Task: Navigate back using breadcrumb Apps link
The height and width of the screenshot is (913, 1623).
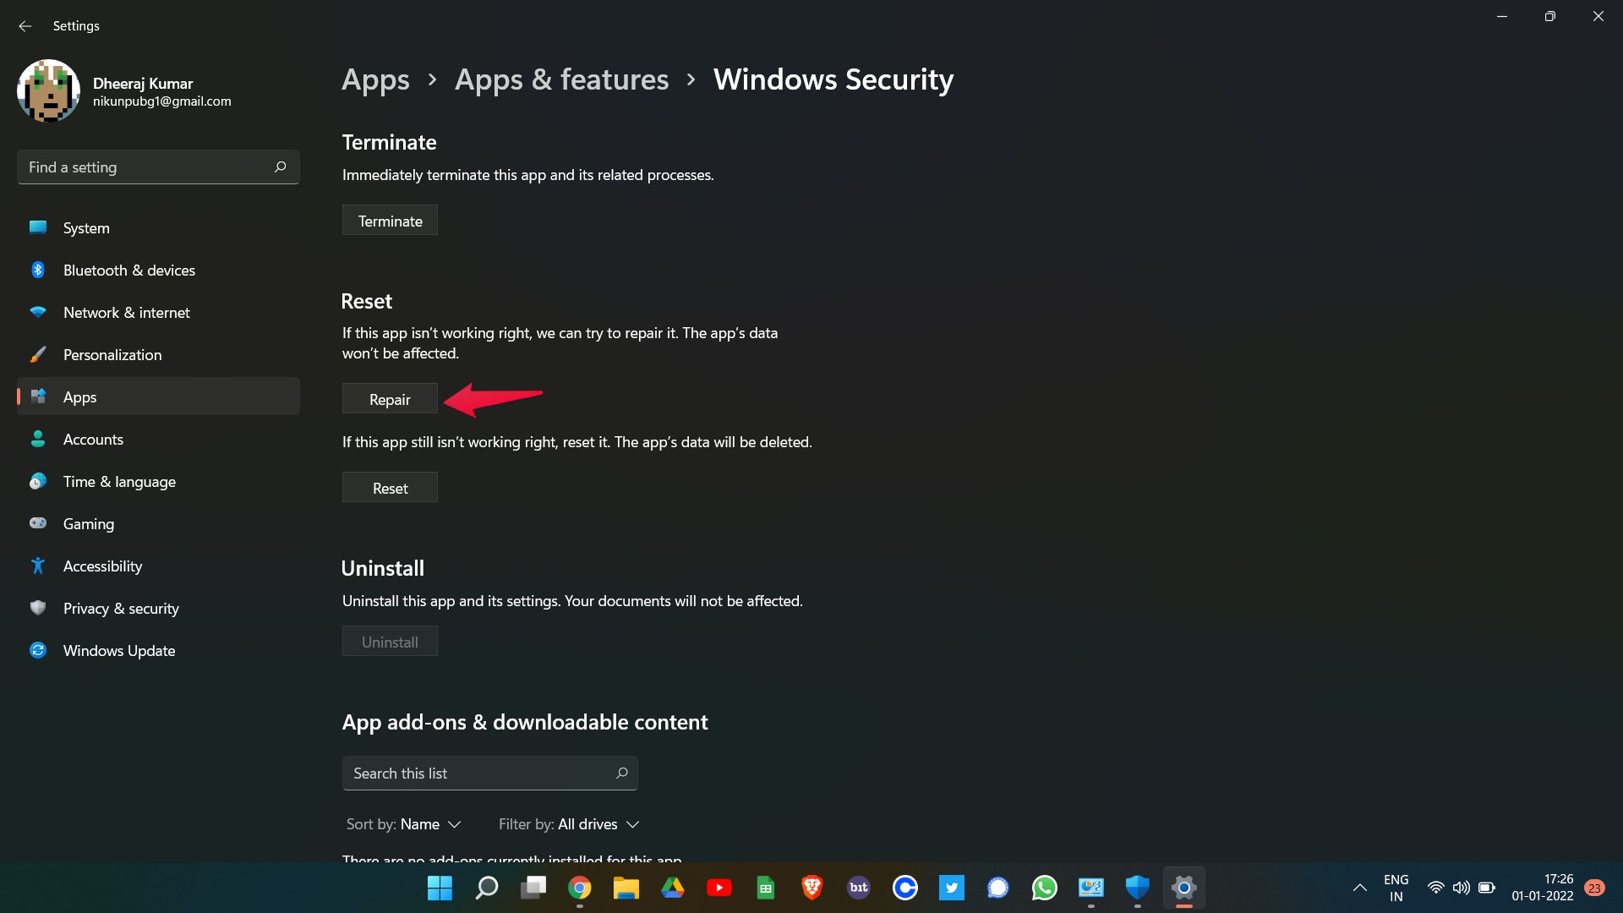Action: (x=375, y=78)
